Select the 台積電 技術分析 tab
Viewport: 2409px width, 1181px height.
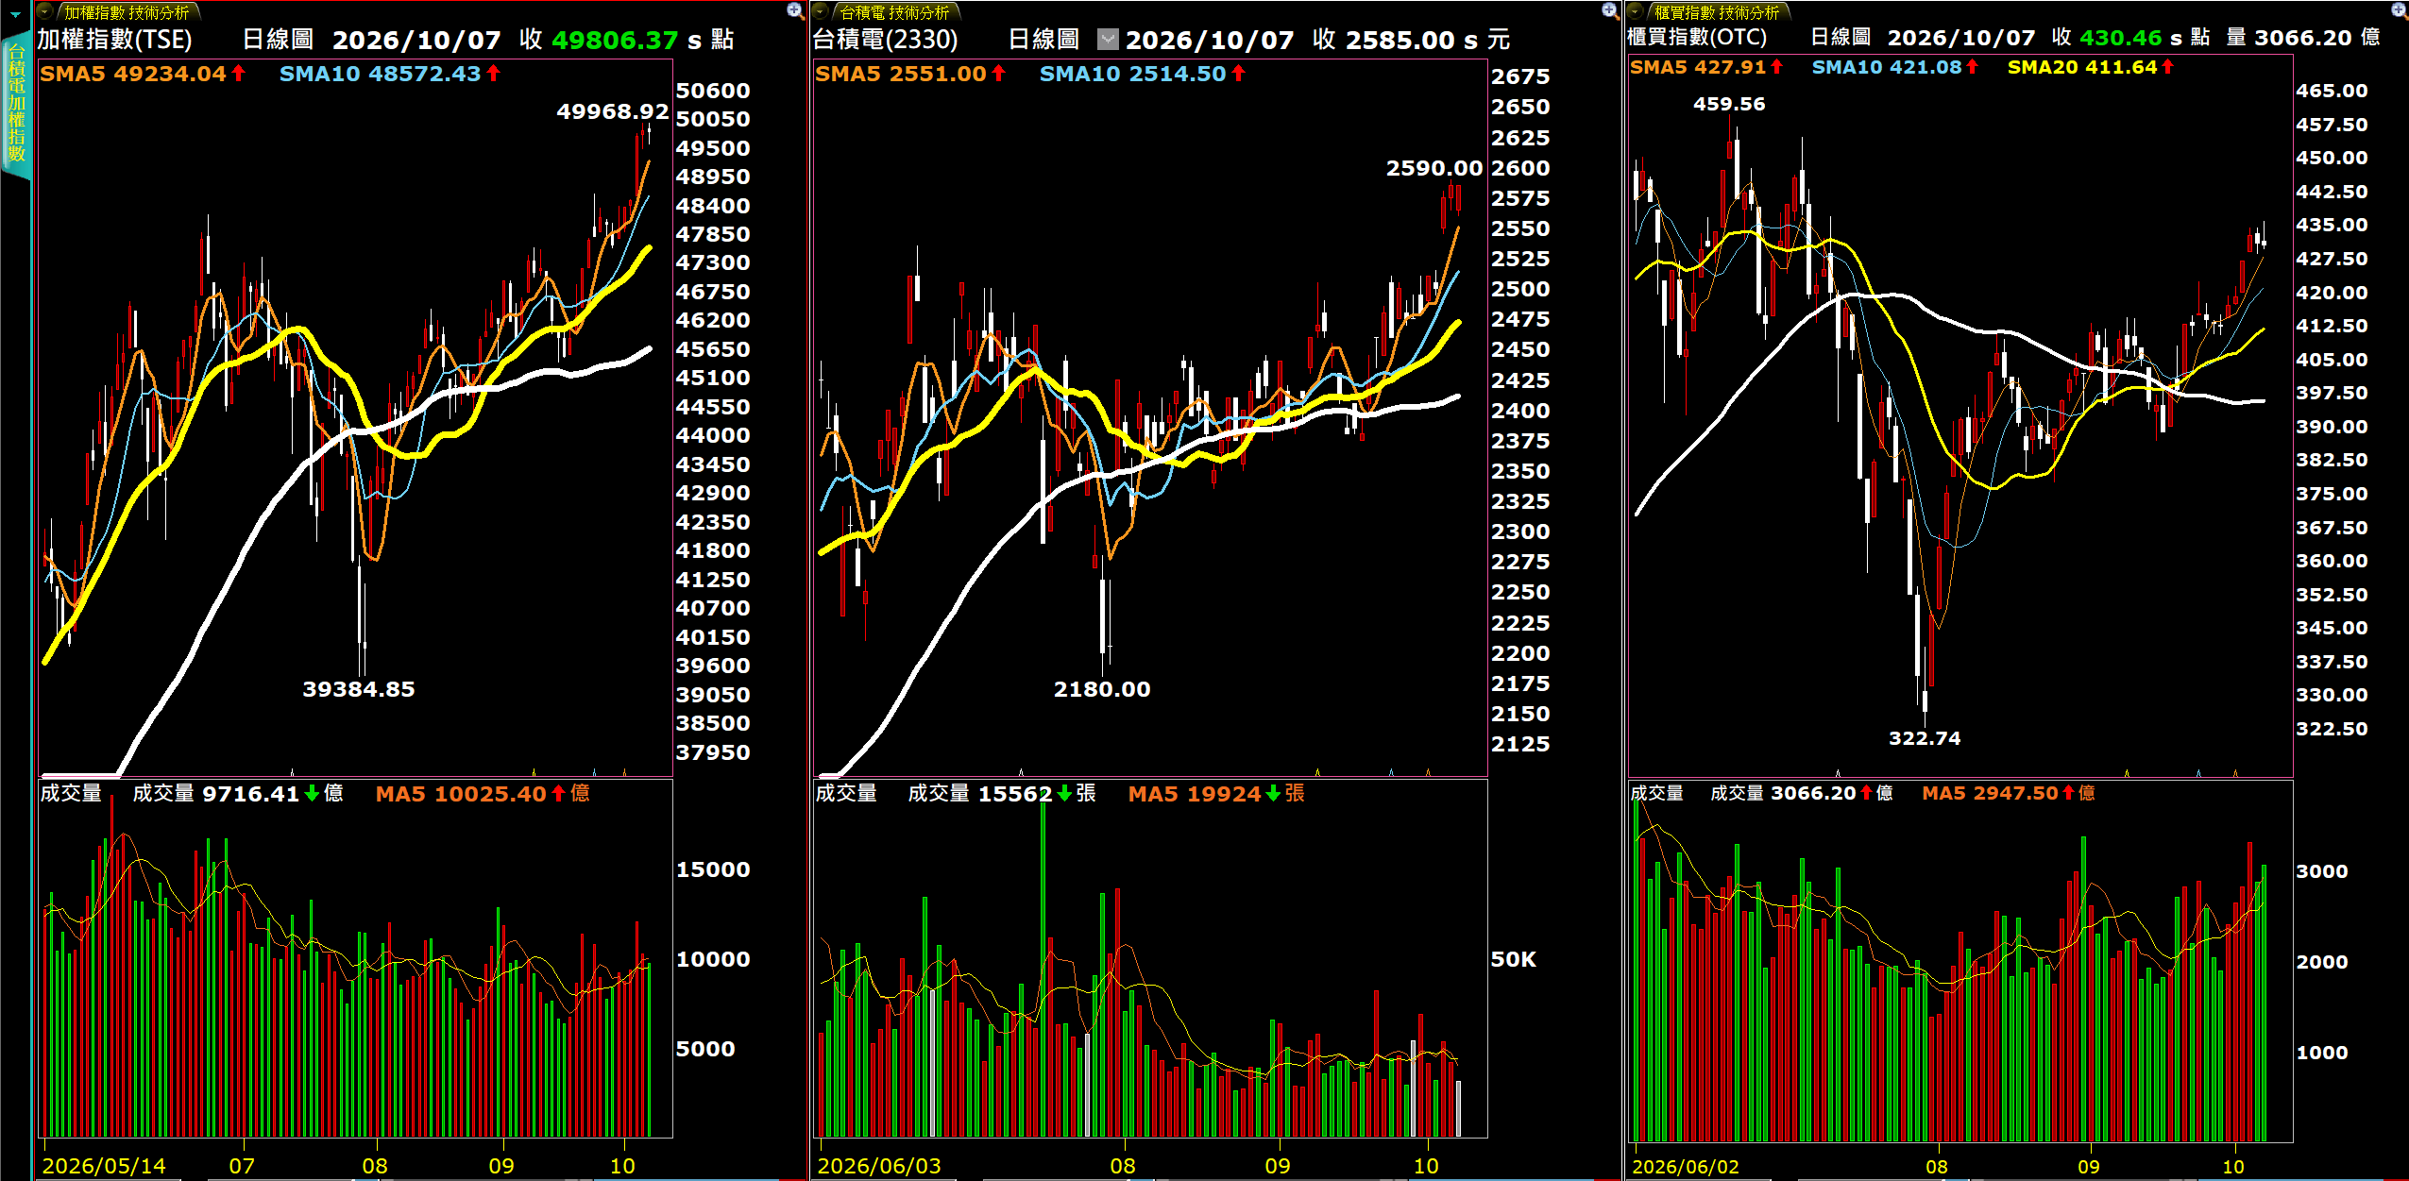pyautogui.click(x=894, y=12)
